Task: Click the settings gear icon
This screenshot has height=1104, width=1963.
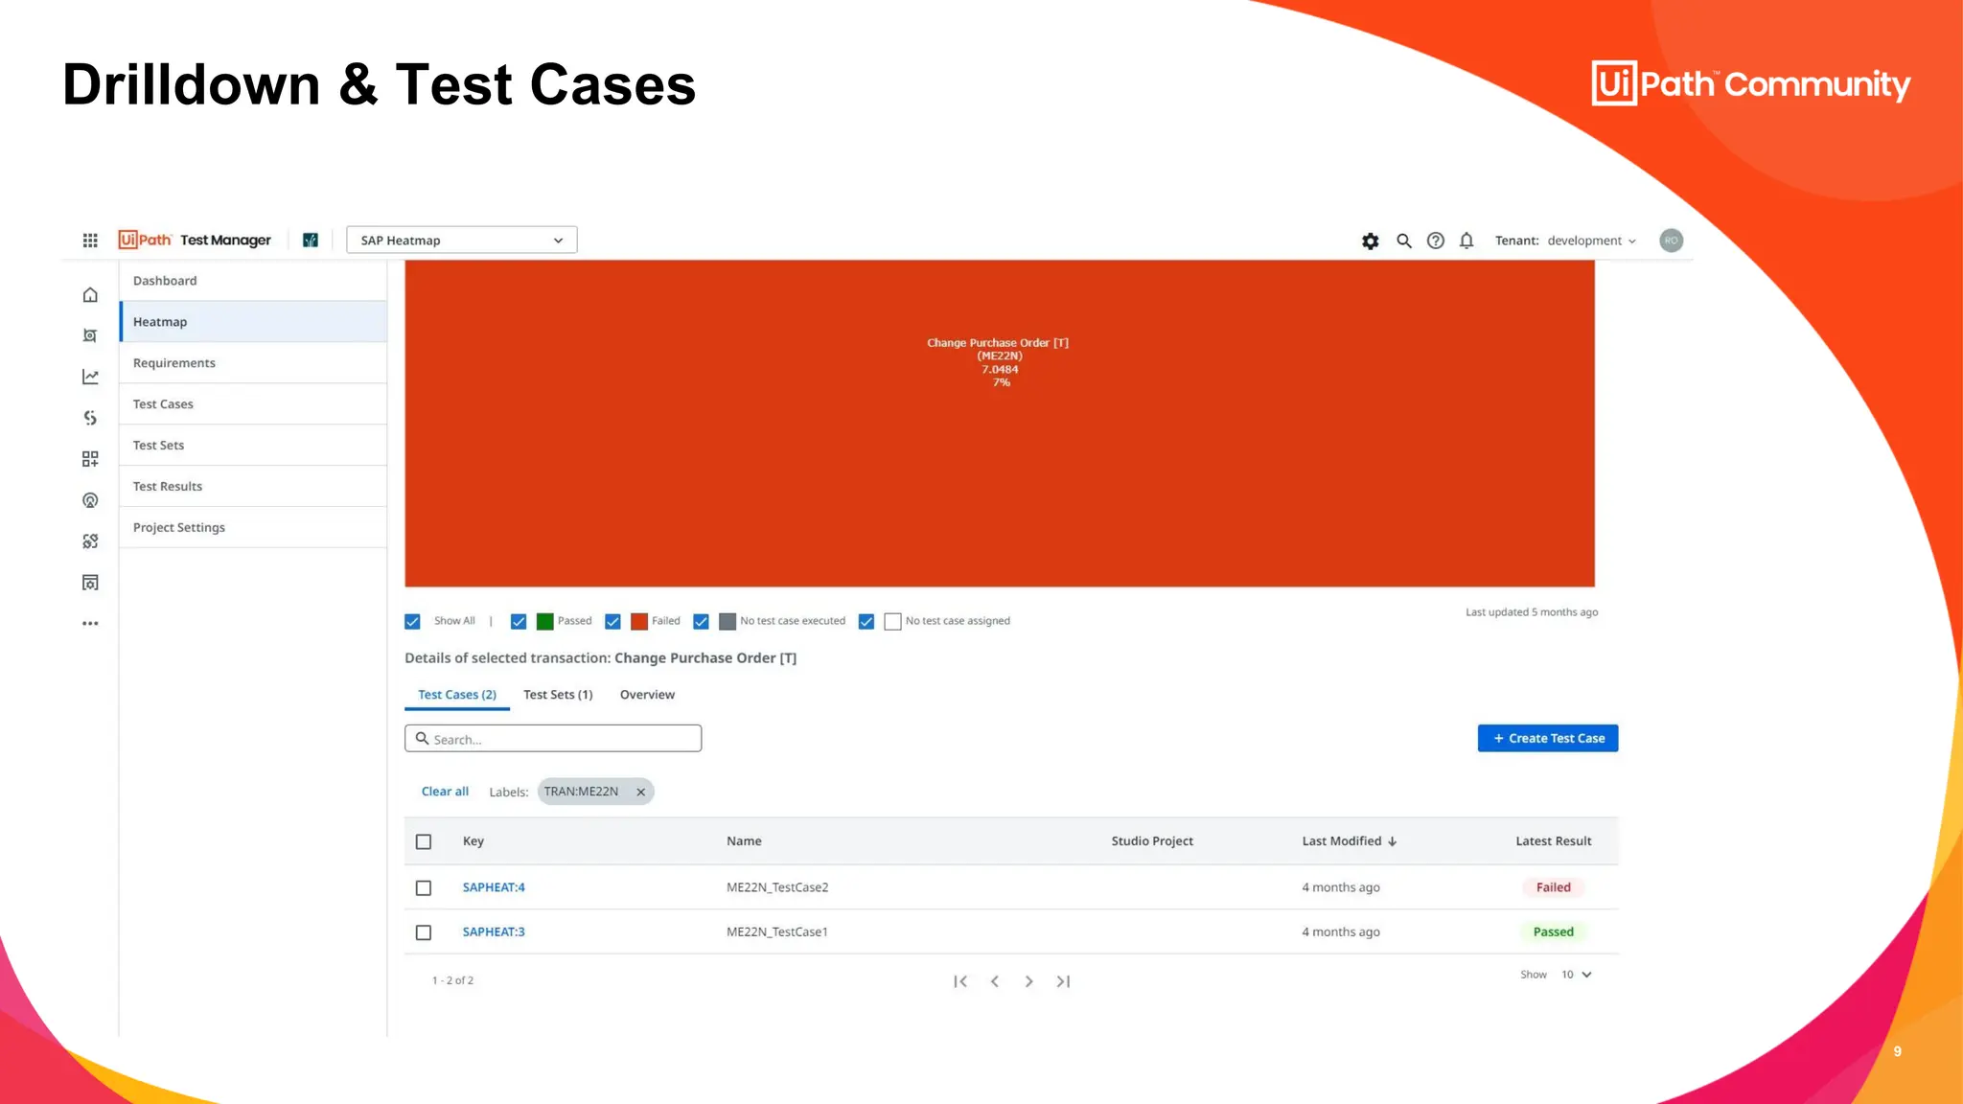Action: [1370, 241]
